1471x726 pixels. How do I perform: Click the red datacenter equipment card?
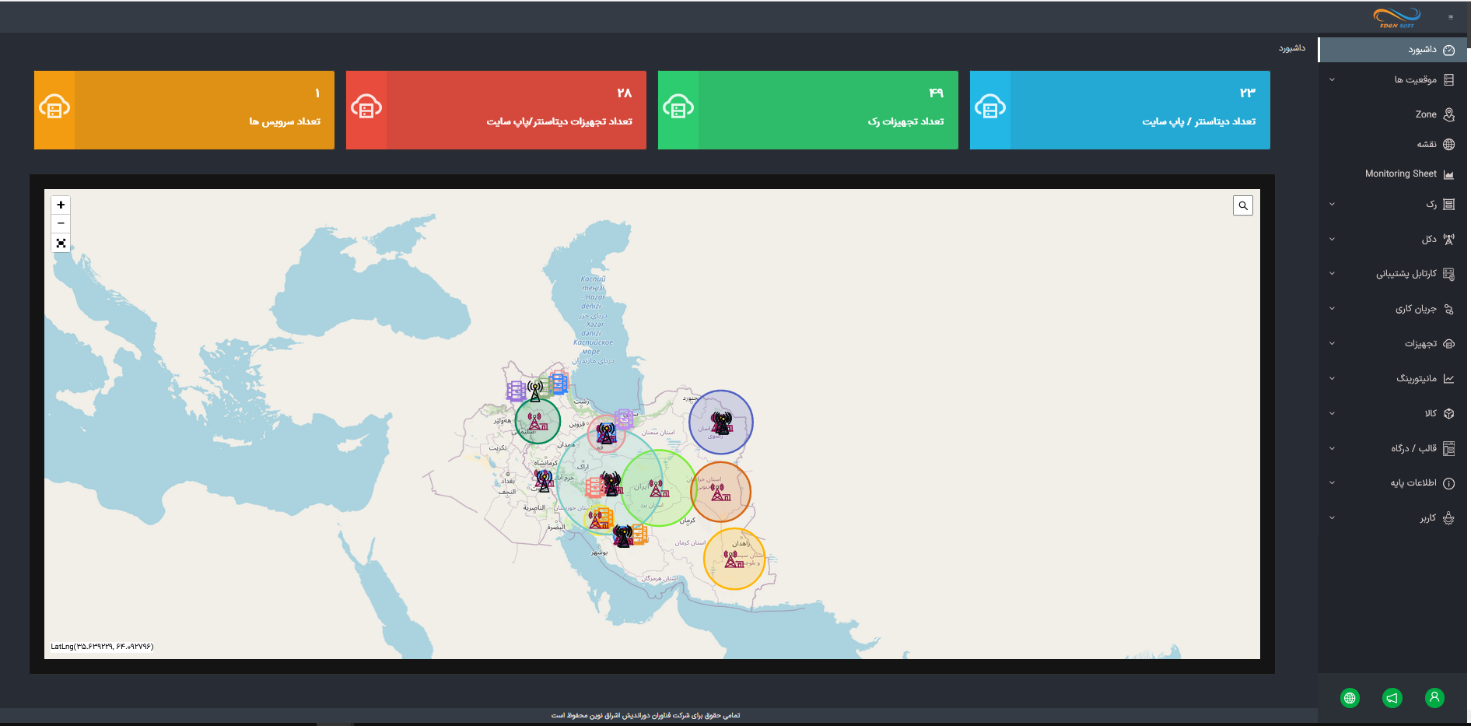[x=496, y=110]
